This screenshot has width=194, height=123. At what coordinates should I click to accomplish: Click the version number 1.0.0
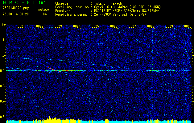42,3
